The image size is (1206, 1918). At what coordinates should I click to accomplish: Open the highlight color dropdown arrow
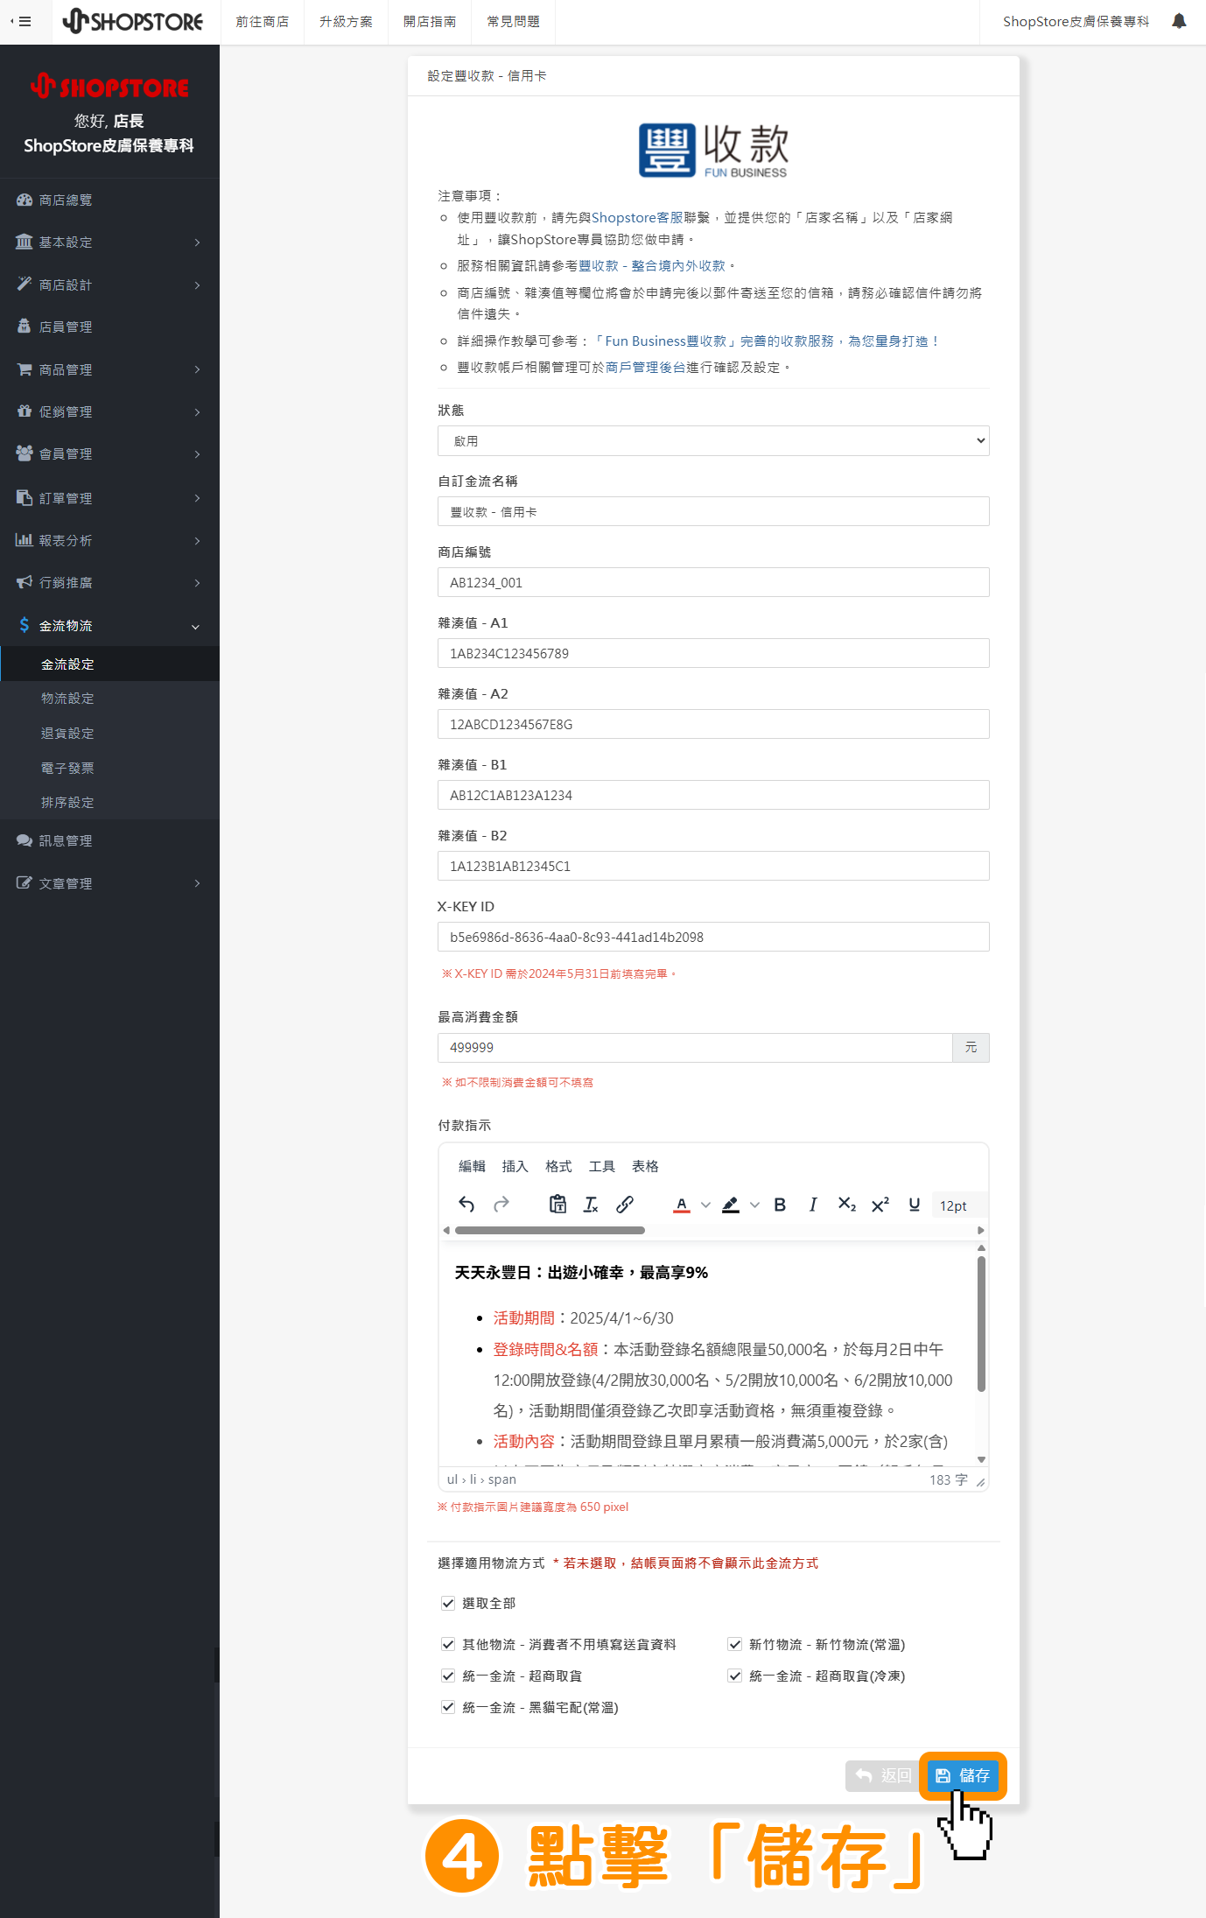pyautogui.click(x=754, y=1205)
